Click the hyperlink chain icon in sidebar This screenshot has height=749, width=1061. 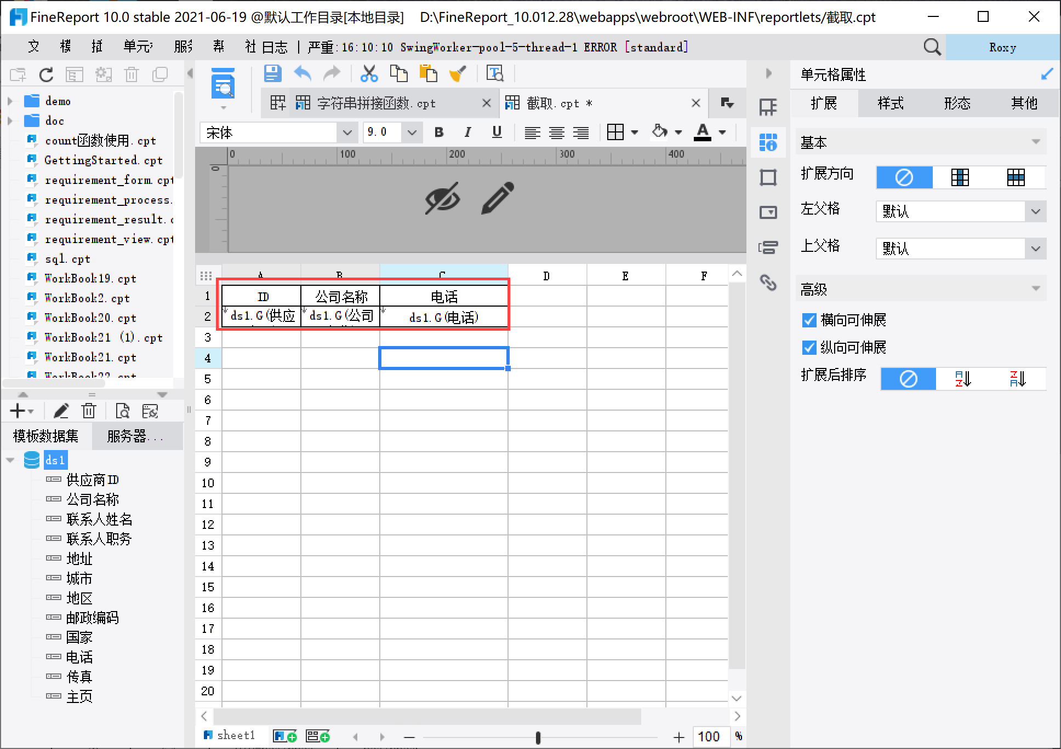point(768,283)
